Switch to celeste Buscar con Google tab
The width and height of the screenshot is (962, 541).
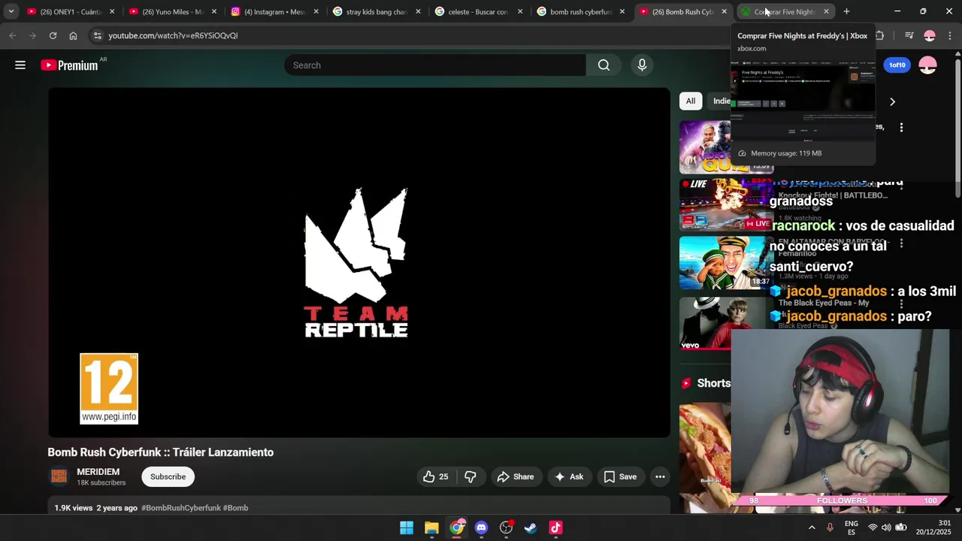tap(476, 11)
